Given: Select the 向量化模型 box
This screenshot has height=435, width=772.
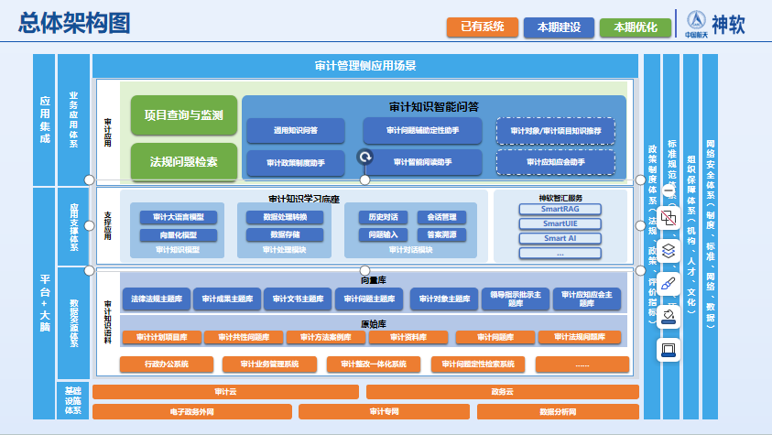Looking at the screenshot, I should pos(179,235).
